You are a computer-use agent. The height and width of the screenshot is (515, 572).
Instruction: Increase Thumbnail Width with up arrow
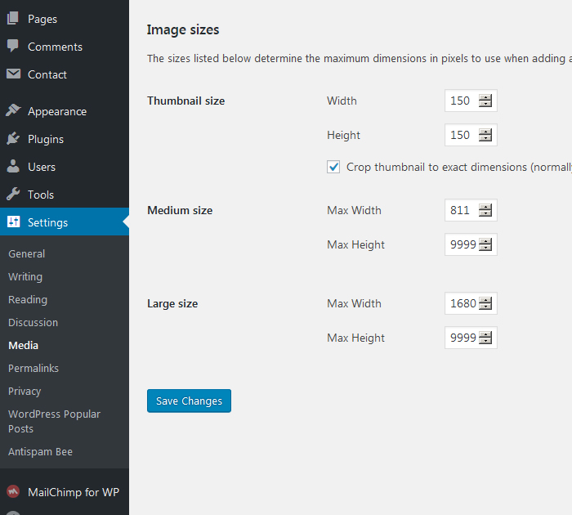(485, 97)
